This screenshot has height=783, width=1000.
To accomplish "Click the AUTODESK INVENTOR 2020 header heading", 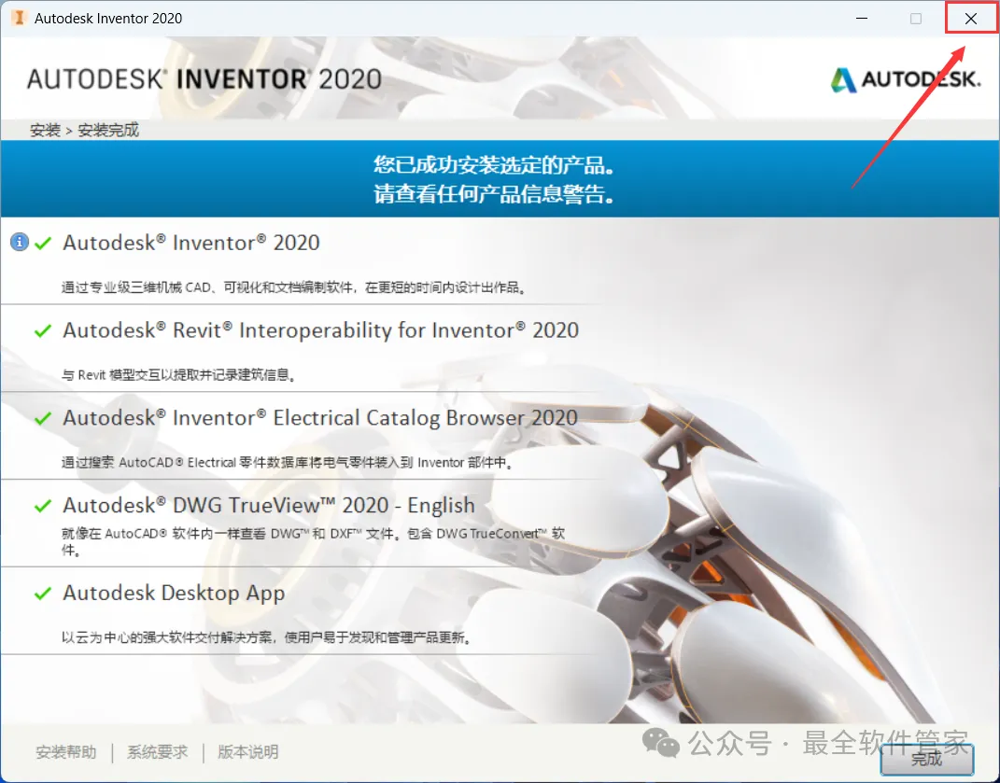I will click(204, 79).
